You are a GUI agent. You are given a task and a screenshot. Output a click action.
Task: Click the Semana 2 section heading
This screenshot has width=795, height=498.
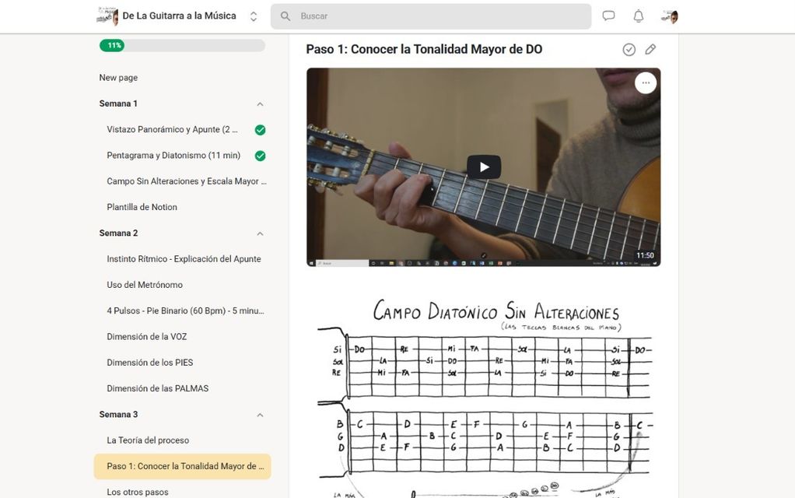click(118, 233)
